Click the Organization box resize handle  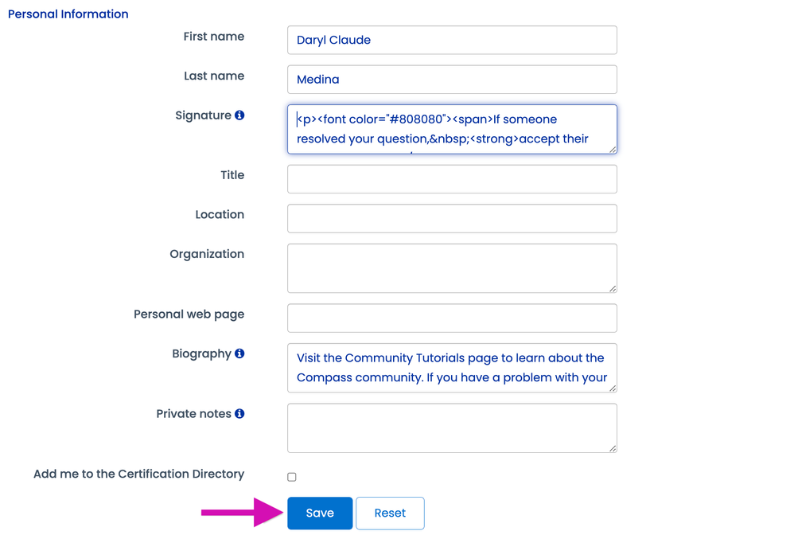pyautogui.click(x=613, y=288)
